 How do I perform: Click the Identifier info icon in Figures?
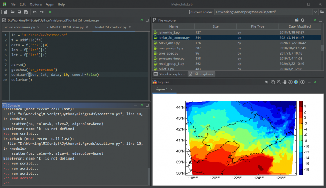[x=302, y=82]
